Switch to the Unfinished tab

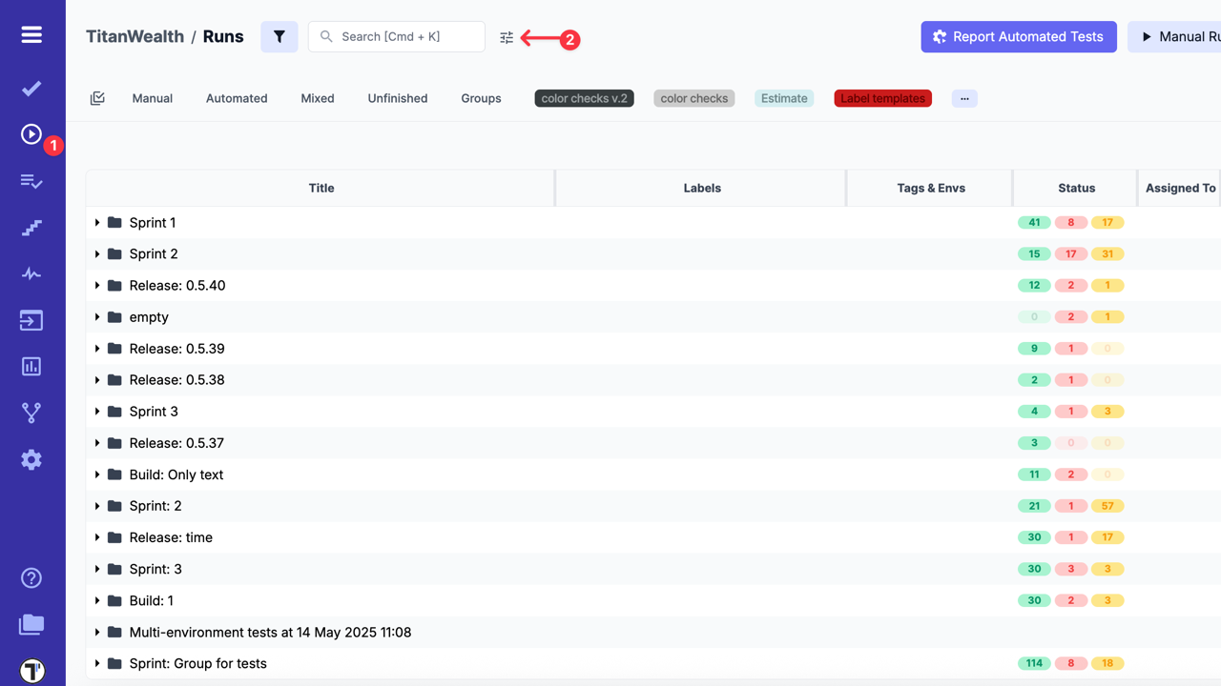tap(398, 98)
